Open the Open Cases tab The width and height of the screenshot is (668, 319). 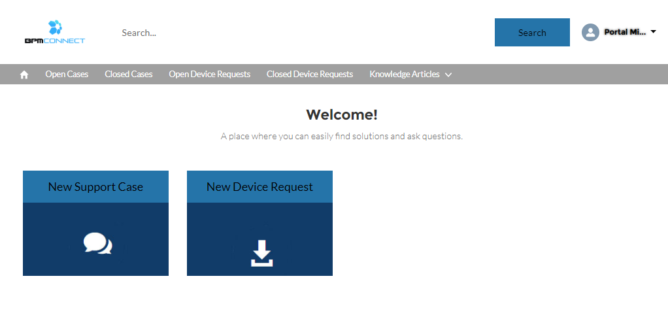click(x=67, y=74)
